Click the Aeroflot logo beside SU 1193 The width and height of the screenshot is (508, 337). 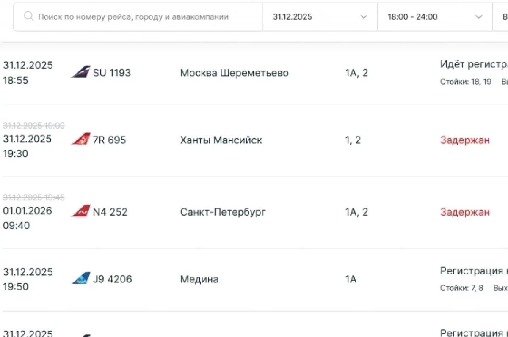click(80, 72)
